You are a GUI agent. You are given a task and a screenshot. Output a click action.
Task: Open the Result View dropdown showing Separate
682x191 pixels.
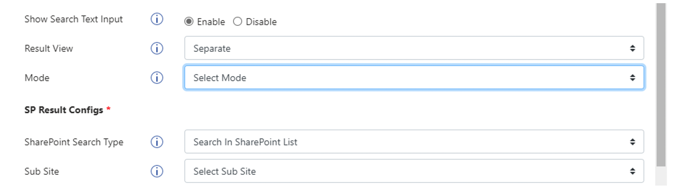tap(414, 48)
